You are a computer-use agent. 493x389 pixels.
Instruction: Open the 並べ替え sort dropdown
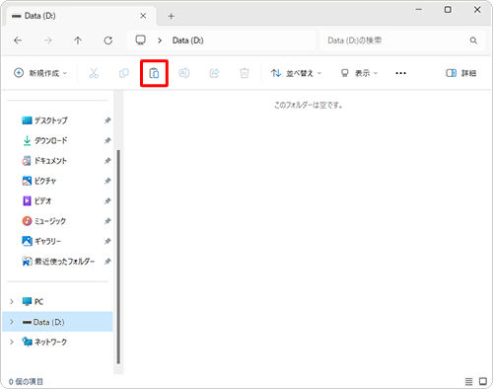pyautogui.click(x=296, y=73)
